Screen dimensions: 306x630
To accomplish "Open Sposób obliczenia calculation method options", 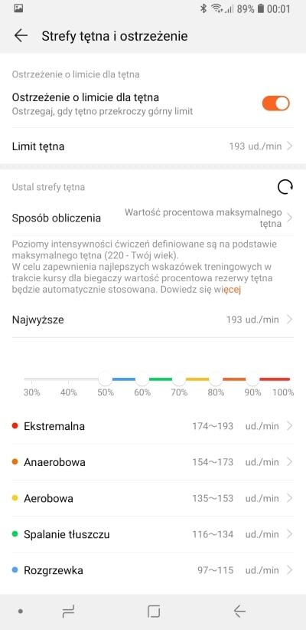I will pos(153,218).
